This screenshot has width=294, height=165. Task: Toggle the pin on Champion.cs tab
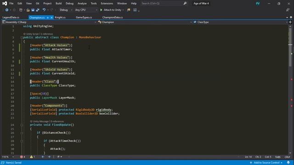pos(48,17)
